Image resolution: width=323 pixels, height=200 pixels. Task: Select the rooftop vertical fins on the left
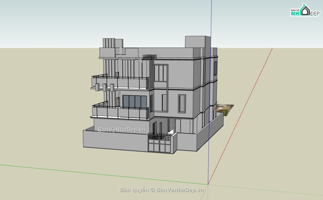109,43
